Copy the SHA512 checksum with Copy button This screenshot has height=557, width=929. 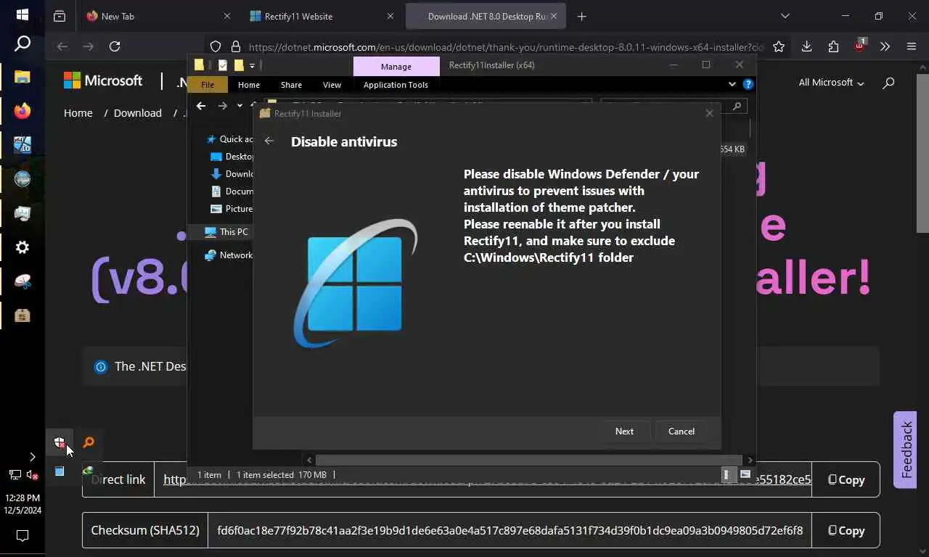tap(846, 530)
